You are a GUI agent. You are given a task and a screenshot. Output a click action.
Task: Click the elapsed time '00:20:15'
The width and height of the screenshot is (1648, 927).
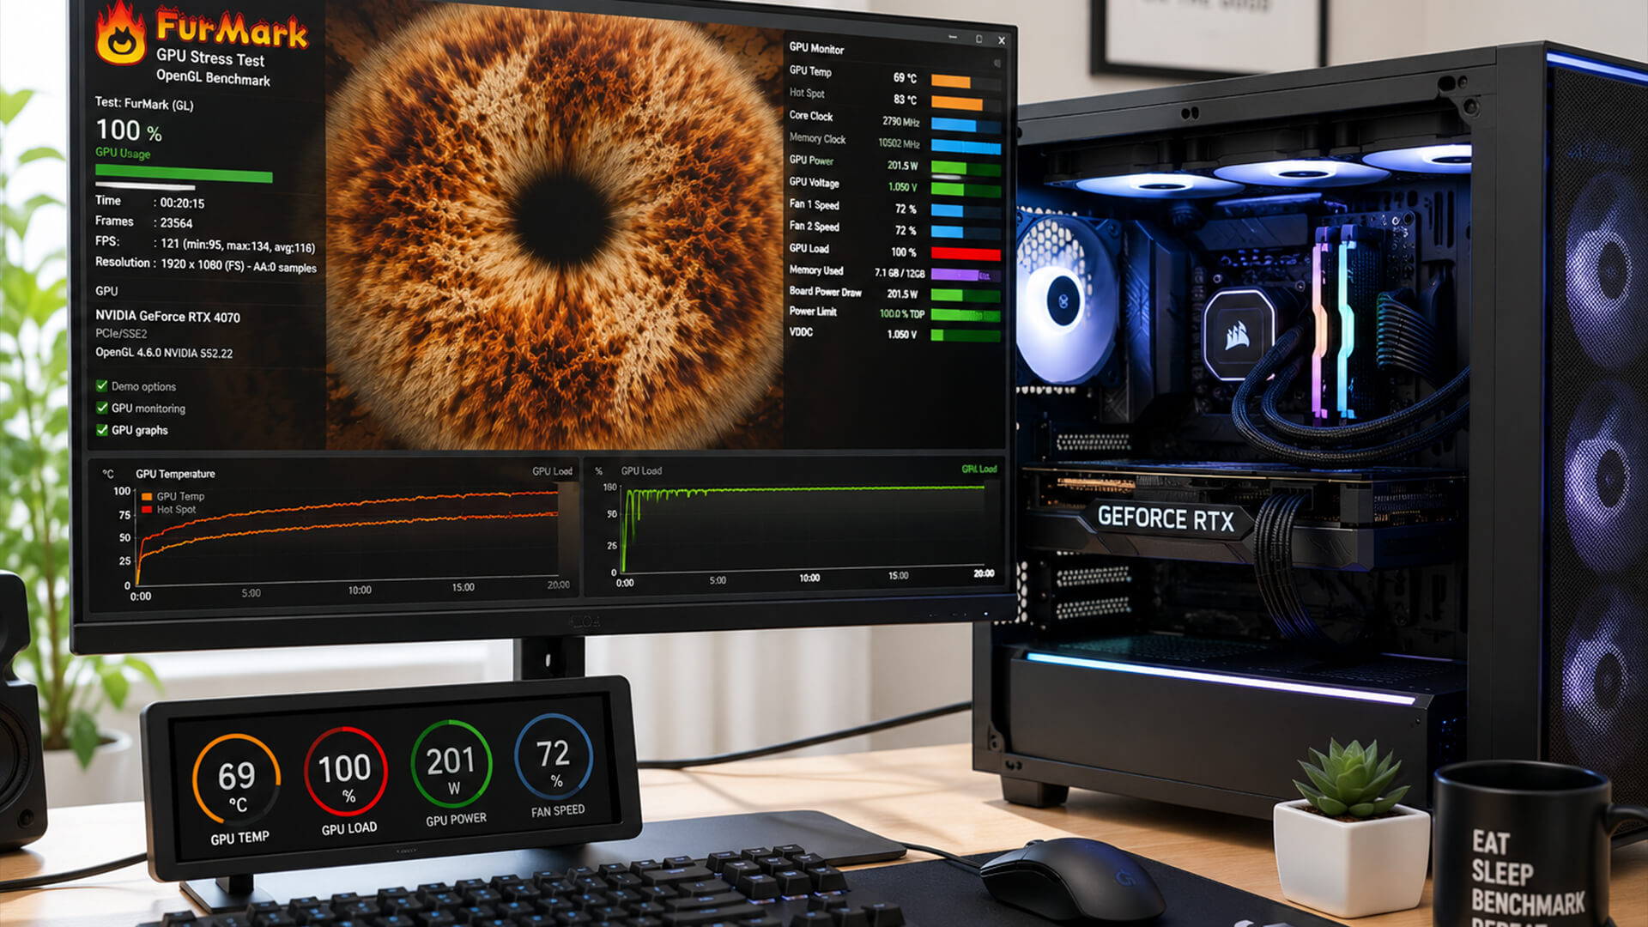182,203
